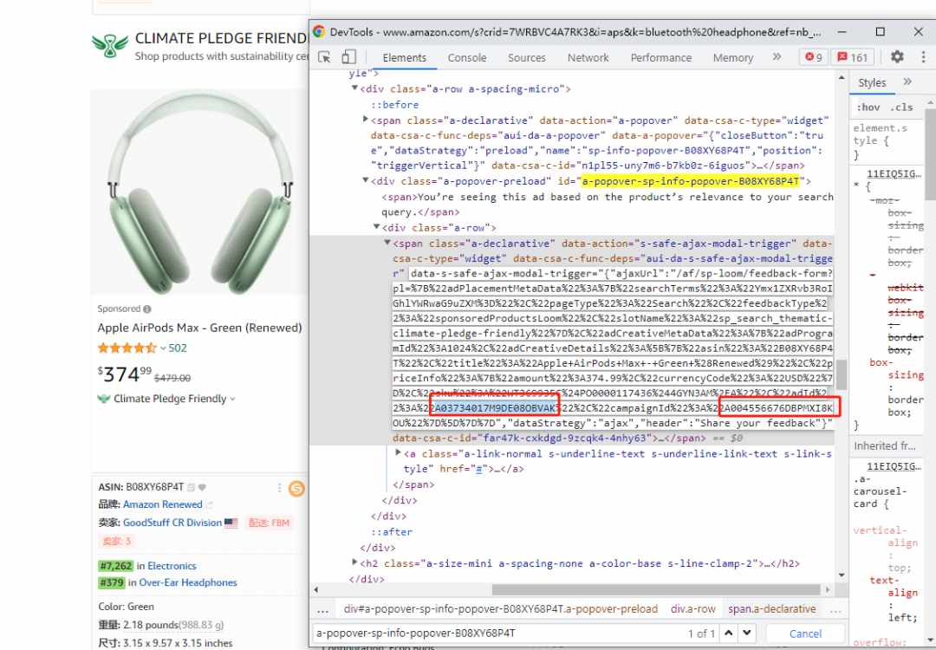
Task: Open the star rating dropdown chevron
Action: (162, 348)
